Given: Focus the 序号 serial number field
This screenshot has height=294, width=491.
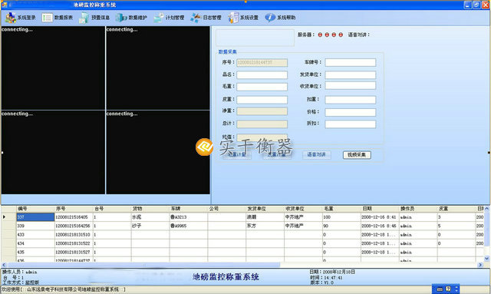Looking at the screenshot, I should tap(262, 62).
